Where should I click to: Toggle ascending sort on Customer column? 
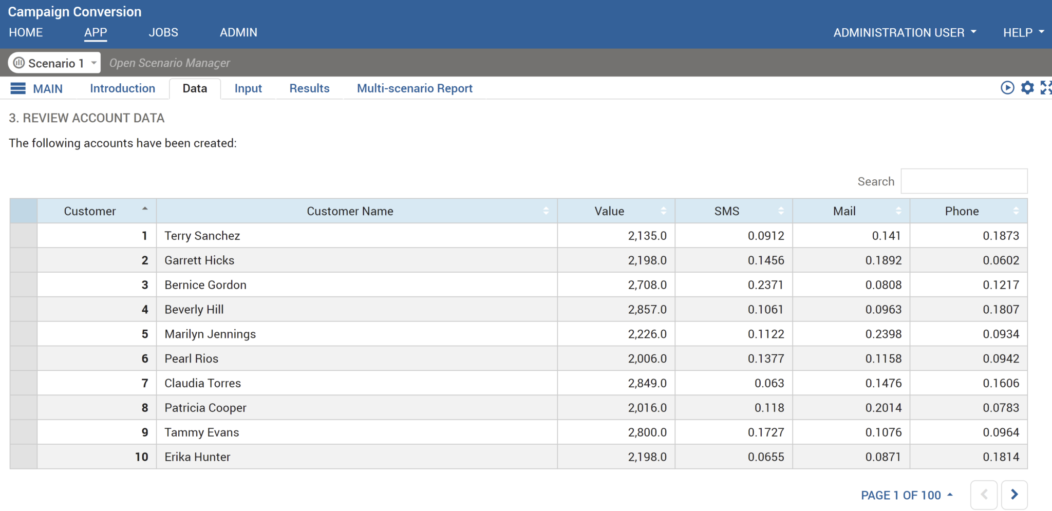(145, 209)
